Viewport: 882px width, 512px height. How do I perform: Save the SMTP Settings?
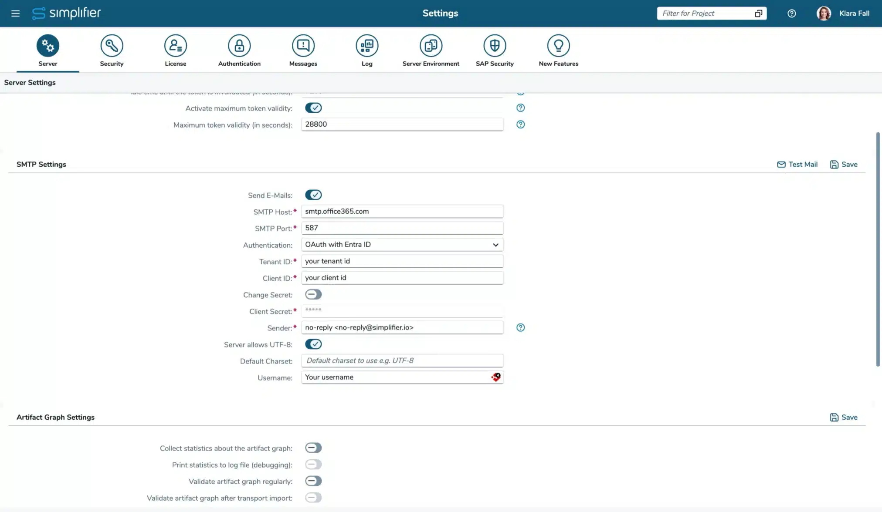[843, 164]
